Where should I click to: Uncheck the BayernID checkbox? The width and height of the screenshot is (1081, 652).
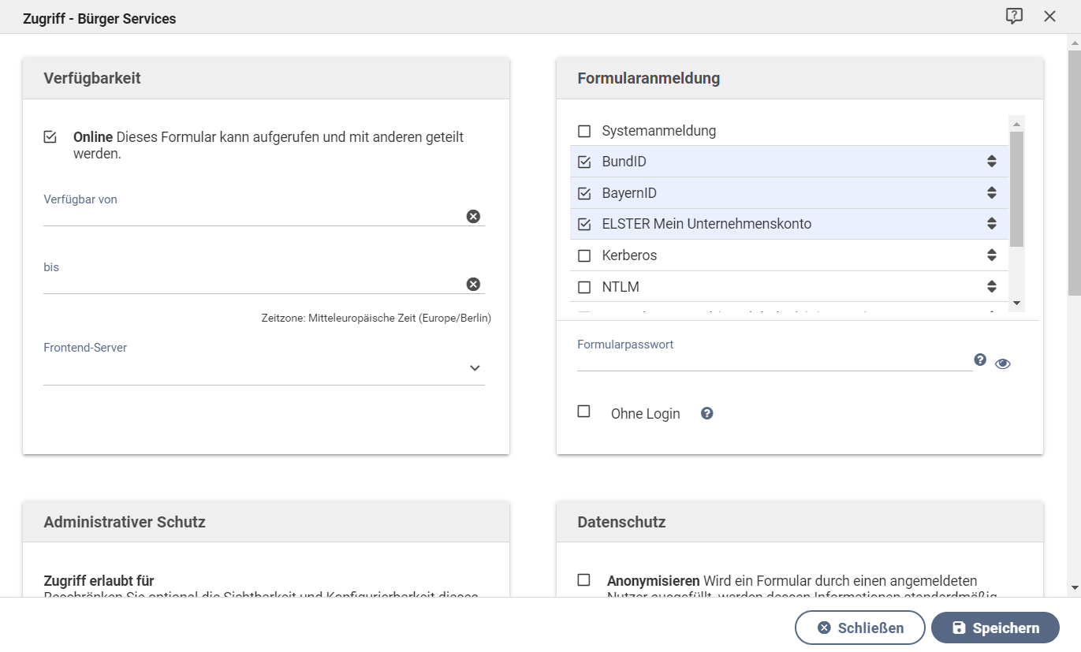(x=583, y=192)
